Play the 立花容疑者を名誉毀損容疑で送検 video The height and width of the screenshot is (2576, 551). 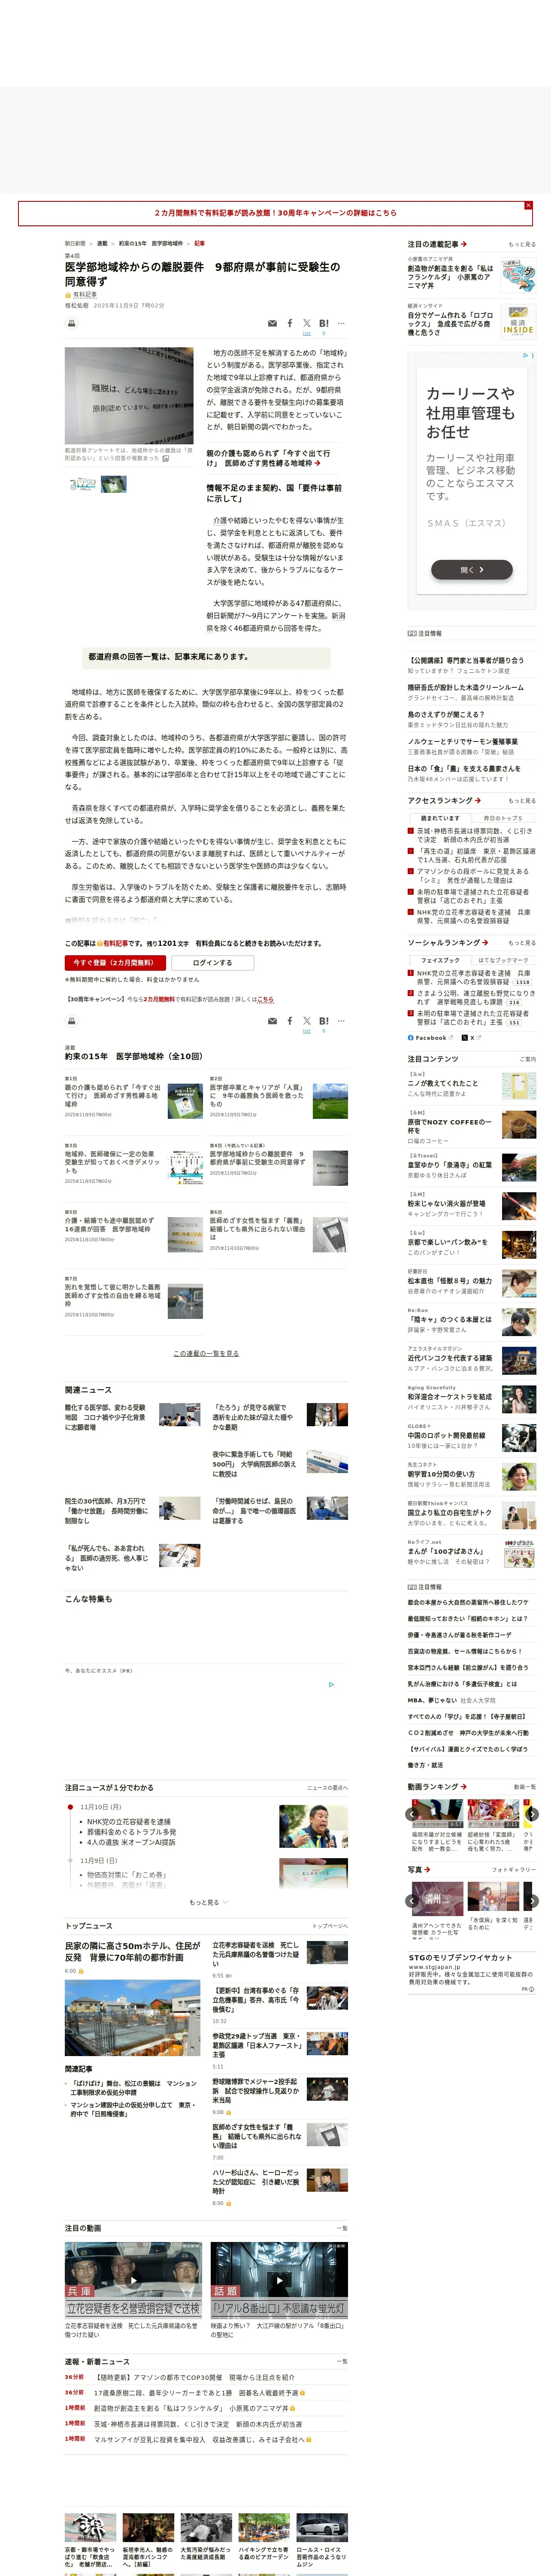[x=133, y=2281]
